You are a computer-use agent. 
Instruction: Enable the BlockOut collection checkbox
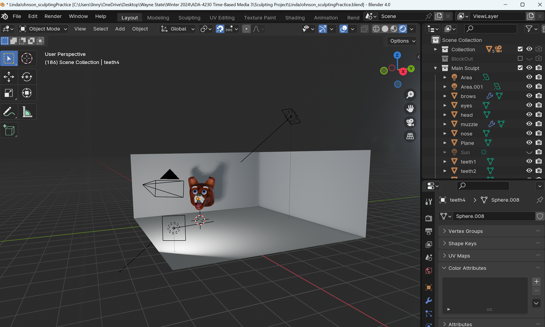click(520, 58)
